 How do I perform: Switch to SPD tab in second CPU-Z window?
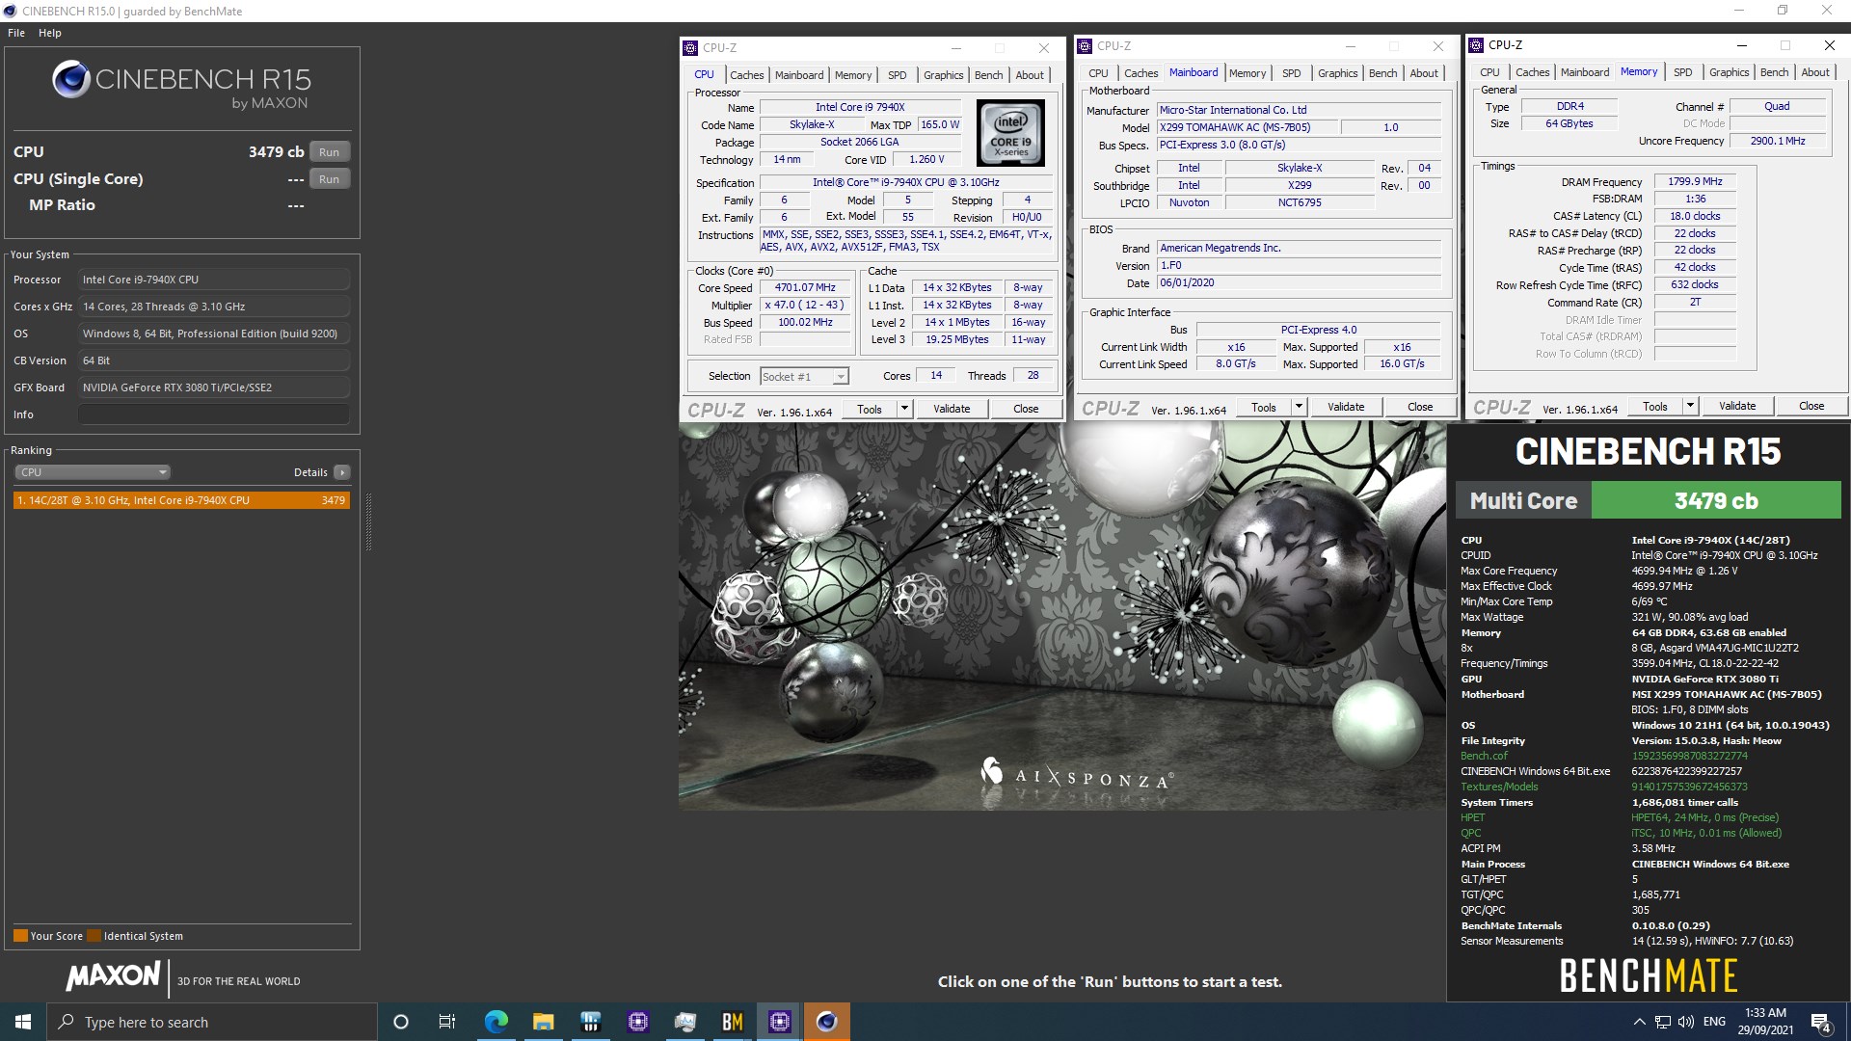[x=1291, y=73]
